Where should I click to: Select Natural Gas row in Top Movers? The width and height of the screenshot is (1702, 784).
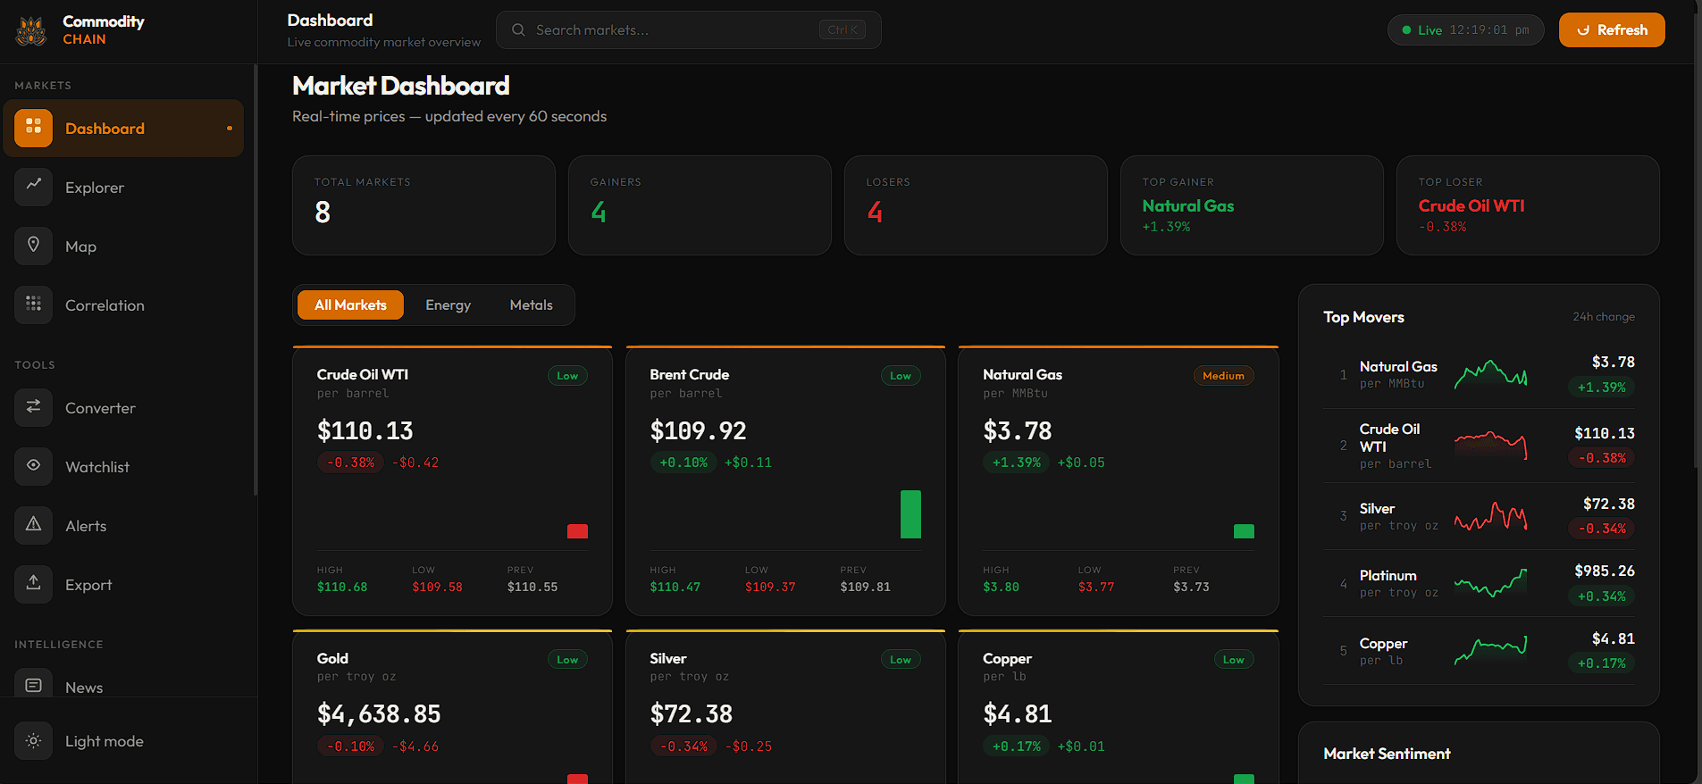(1479, 375)
